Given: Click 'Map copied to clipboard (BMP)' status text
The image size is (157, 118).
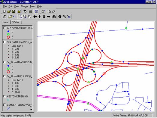Looking at the screenshot, I should click(x=16, y=116).
